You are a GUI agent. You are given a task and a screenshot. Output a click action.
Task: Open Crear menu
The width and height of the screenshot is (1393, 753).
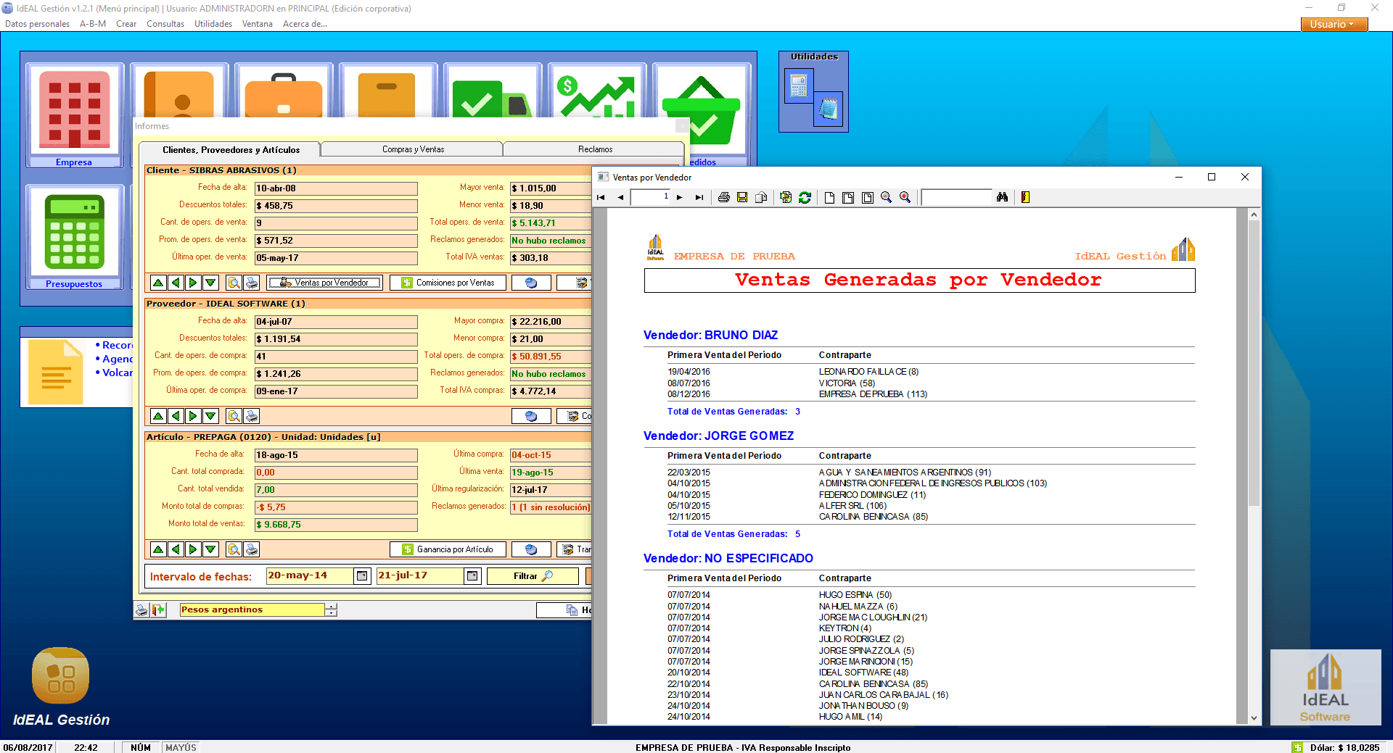coord(126,24)
